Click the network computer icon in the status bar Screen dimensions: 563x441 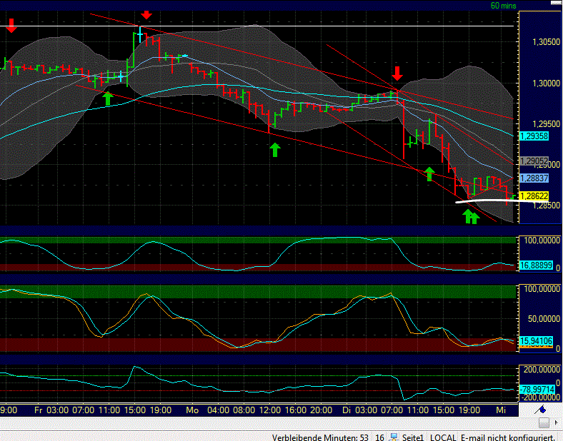(x=394, y=437)
